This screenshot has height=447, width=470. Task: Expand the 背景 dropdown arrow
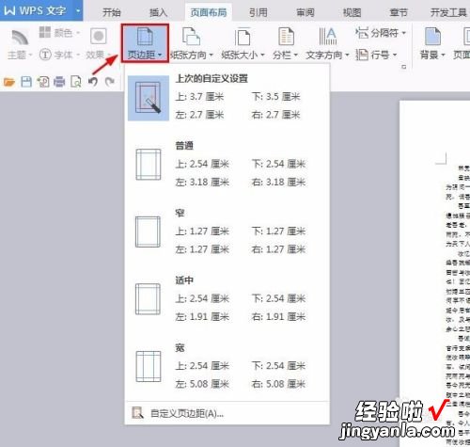coord(443,56)
